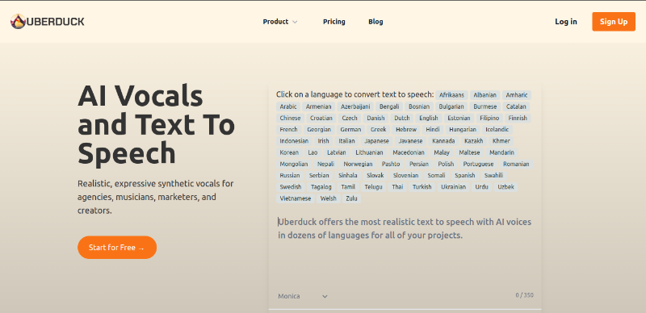Viewport: 646px width, 313px height.
Task: Select the German language tag
Action: [x=350, y=130]
